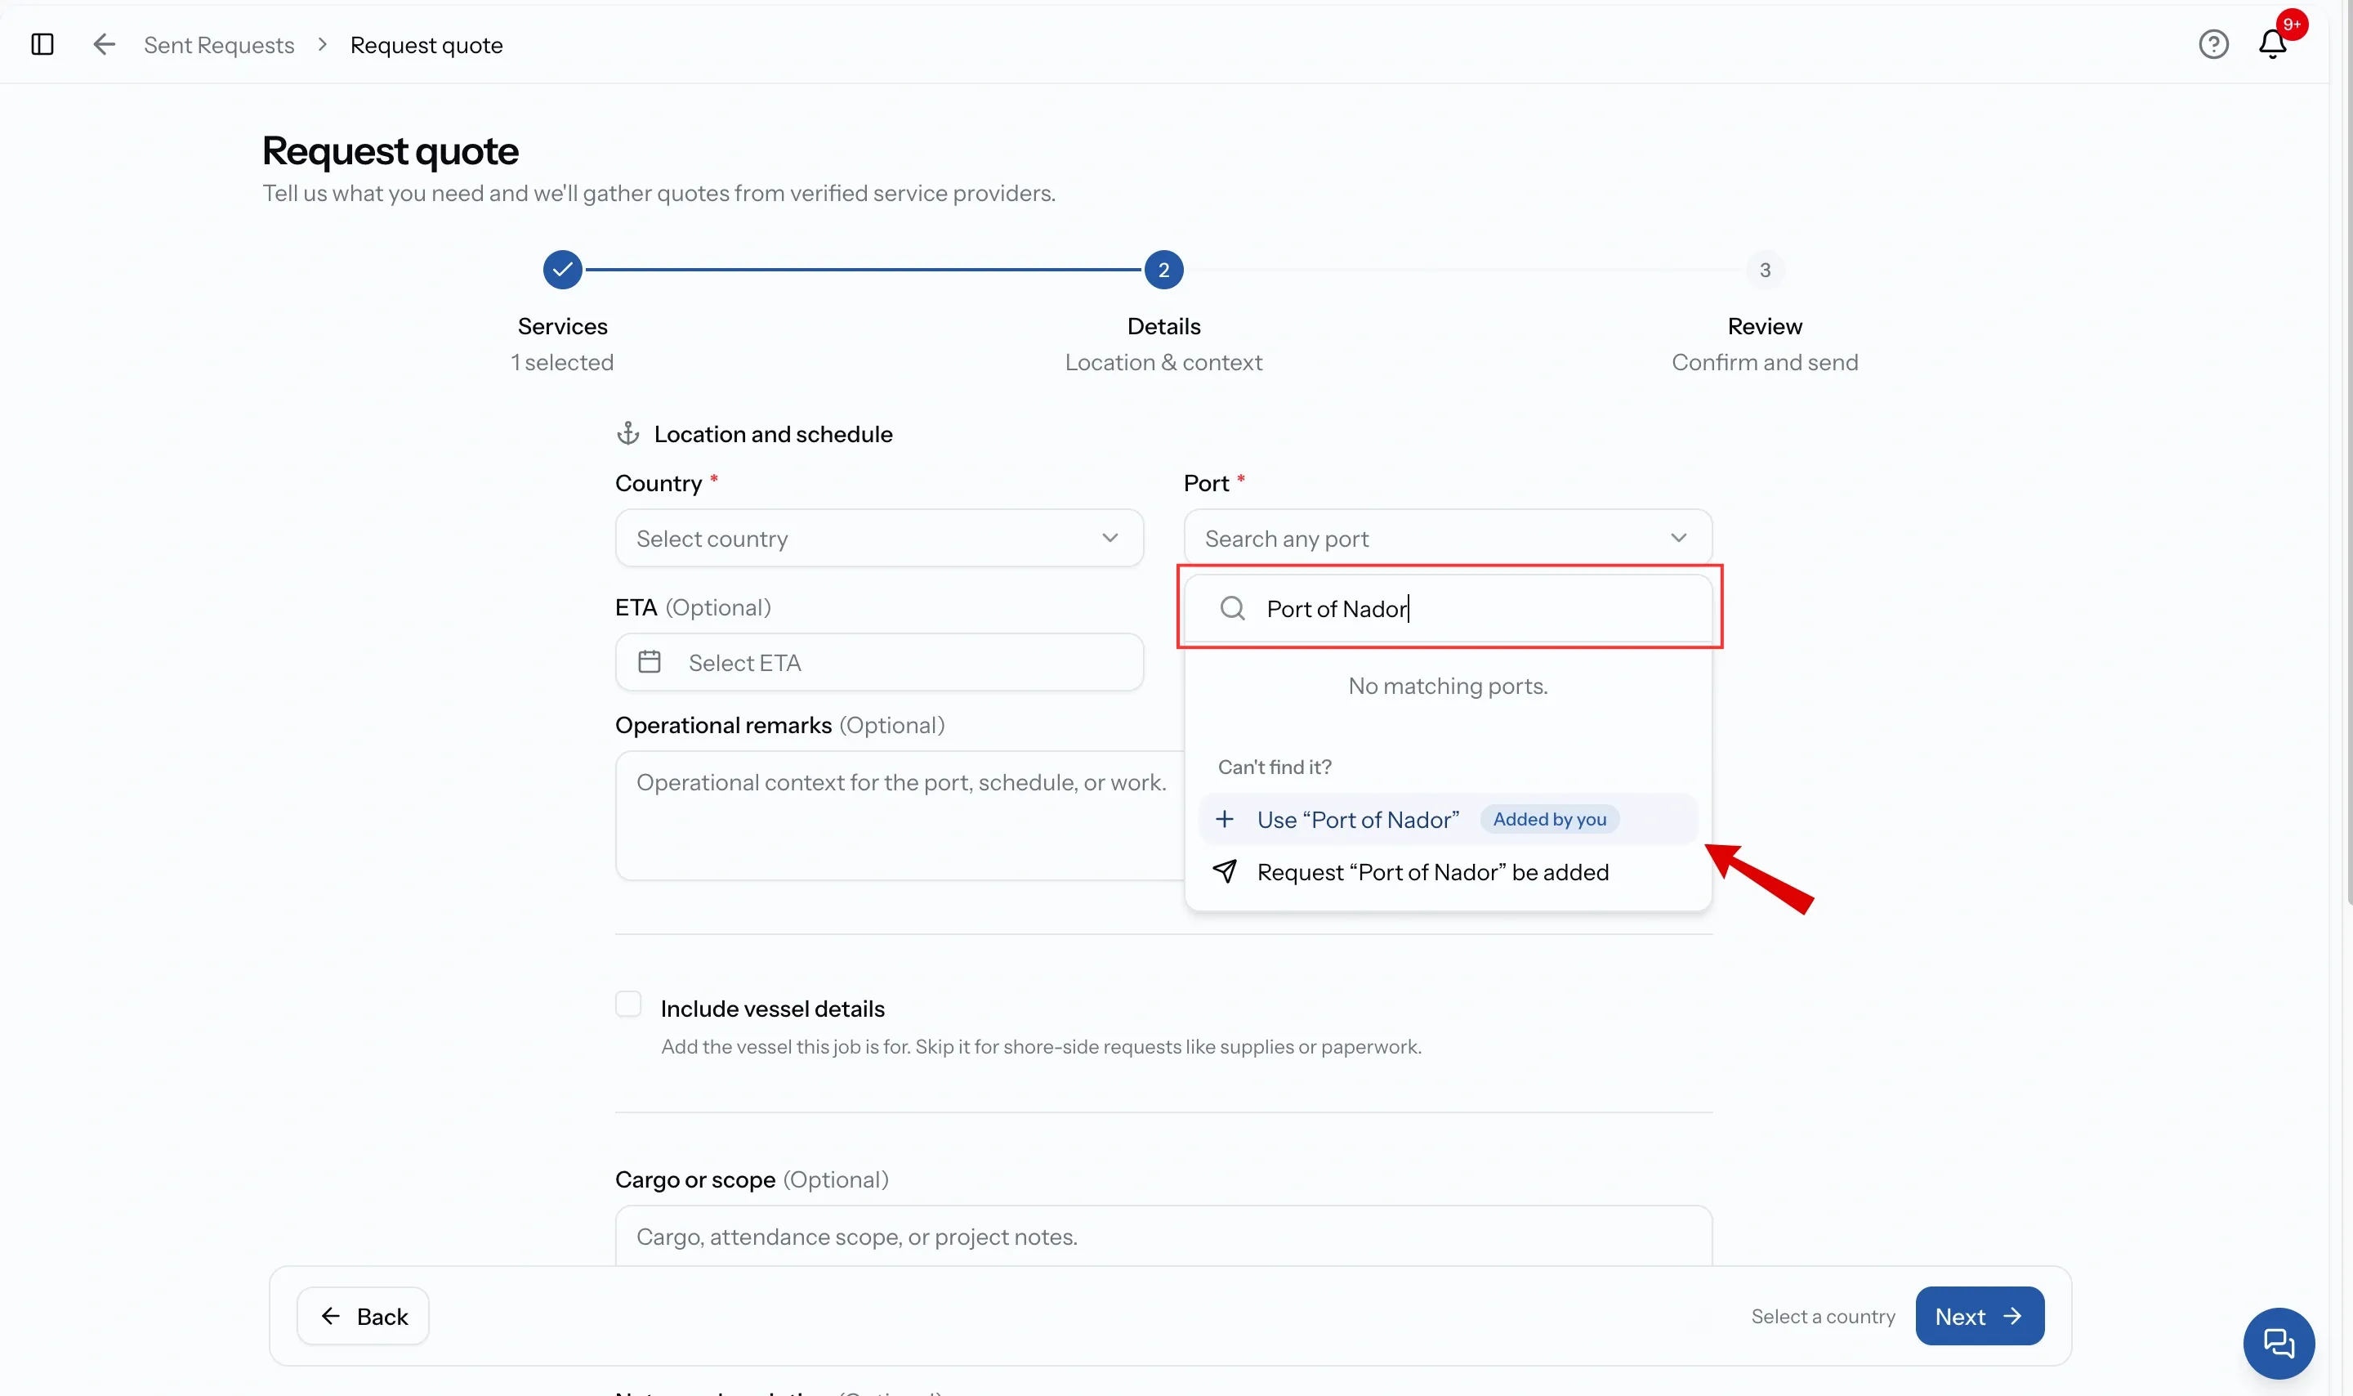Screen dimensions: 2353x1396
Task: Click the Request quote breadcrumb text
Action: 426,45
